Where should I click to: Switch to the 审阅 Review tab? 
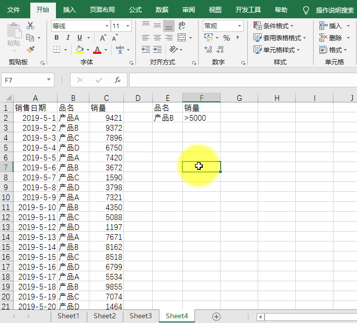(189, 10)
